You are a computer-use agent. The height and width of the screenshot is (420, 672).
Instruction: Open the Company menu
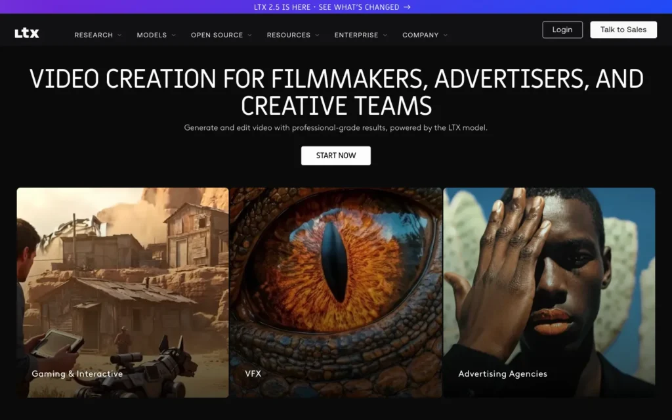[x=421, y=35]
